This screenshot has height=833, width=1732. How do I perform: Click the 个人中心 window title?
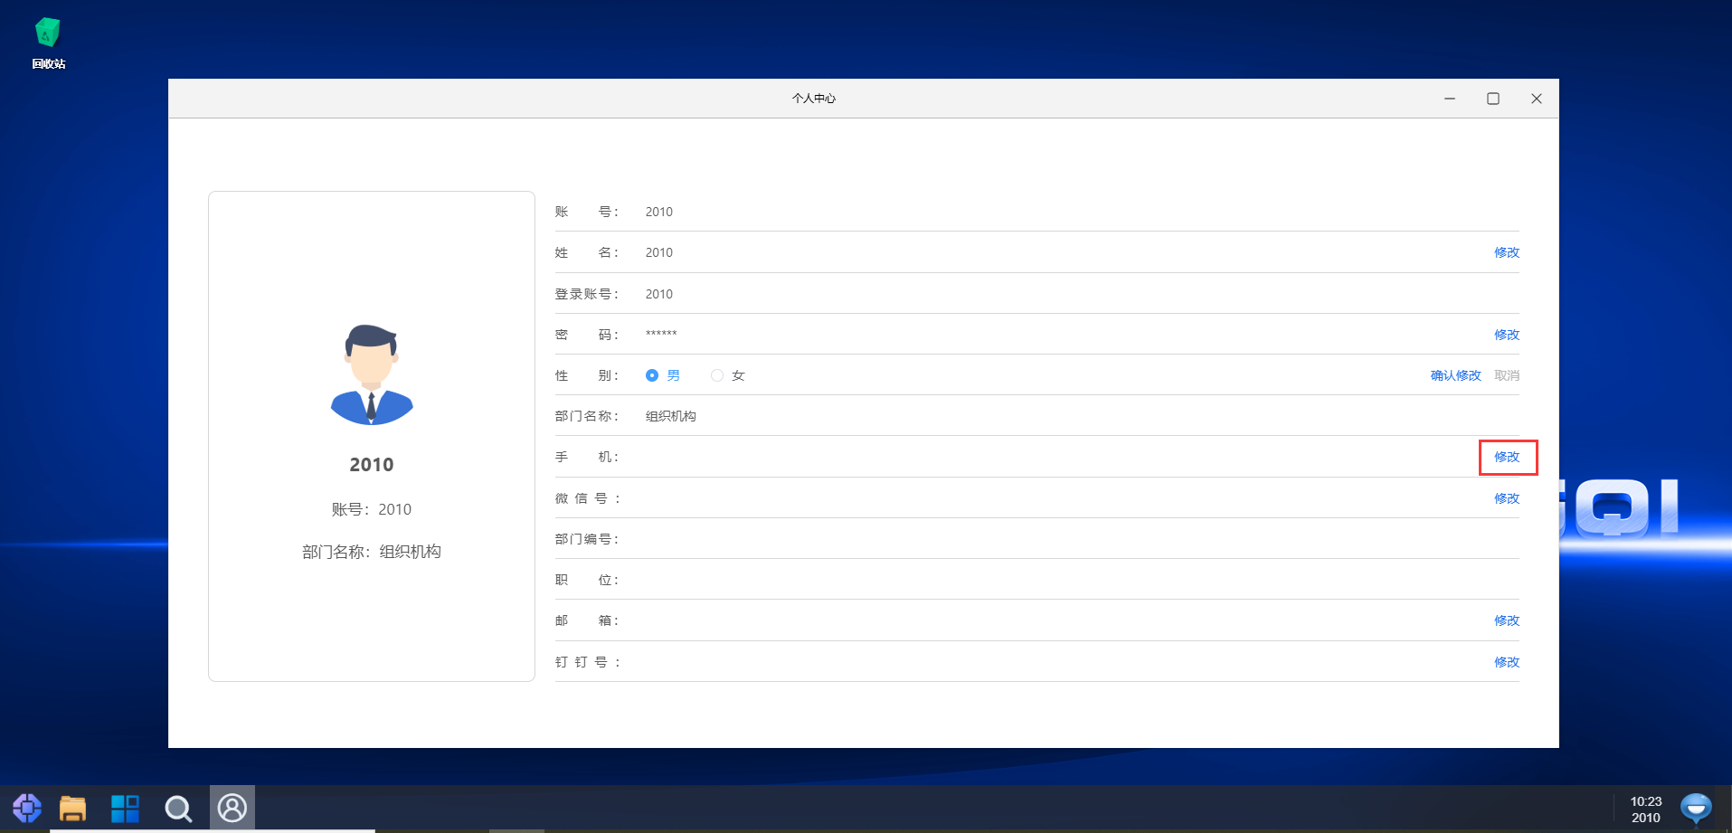click(x=814, y=99)
